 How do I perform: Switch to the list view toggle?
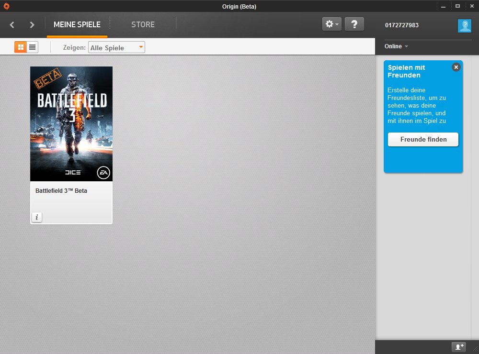[x=33, y=47]
